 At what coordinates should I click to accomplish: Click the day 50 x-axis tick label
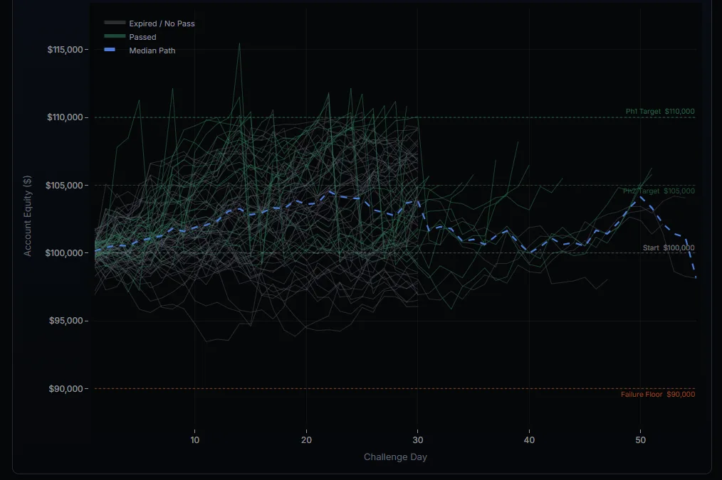click(641, 440)
